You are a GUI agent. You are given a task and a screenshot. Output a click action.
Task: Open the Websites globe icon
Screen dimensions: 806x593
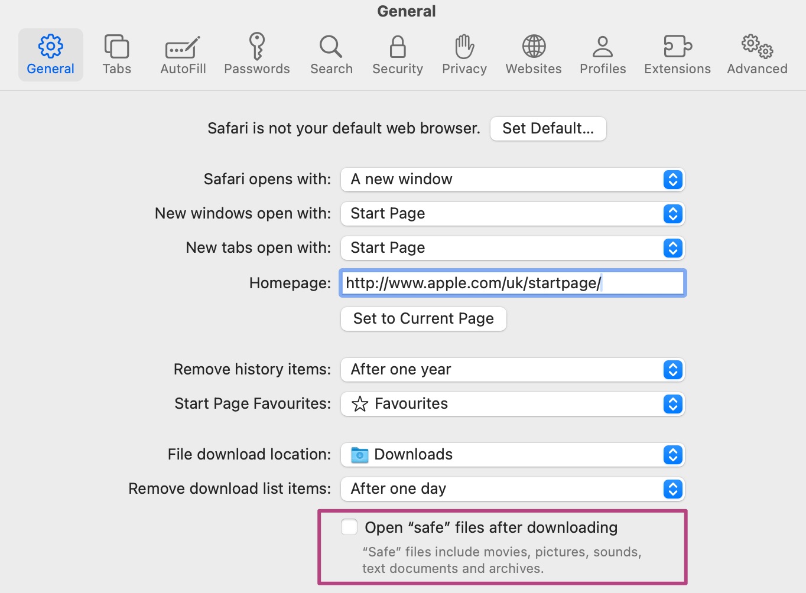(534, 47)
